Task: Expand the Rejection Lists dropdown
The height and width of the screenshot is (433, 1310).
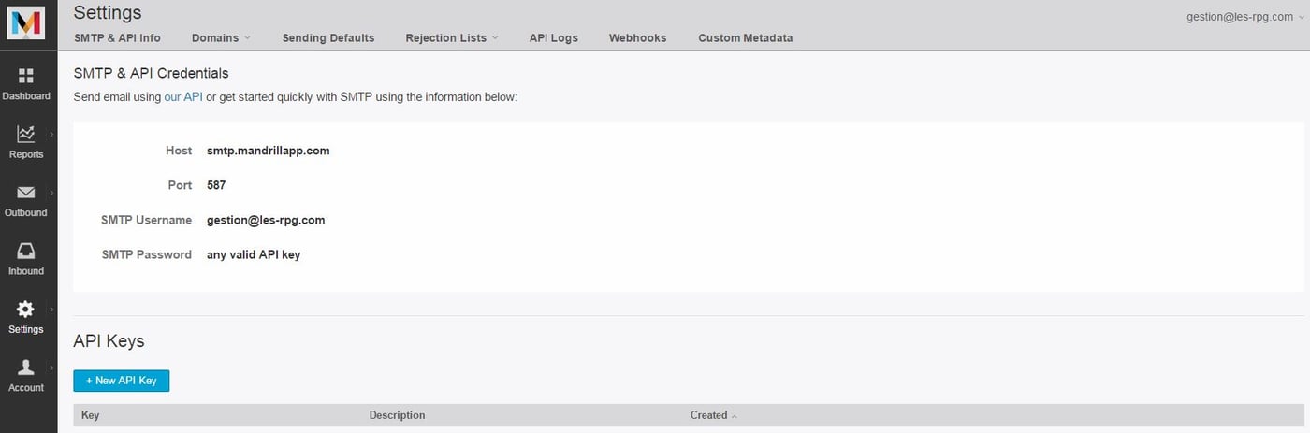Action: tap(451, 38)
